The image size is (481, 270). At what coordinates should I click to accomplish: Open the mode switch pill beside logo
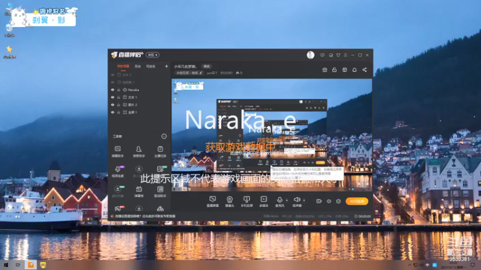(153, 55)
